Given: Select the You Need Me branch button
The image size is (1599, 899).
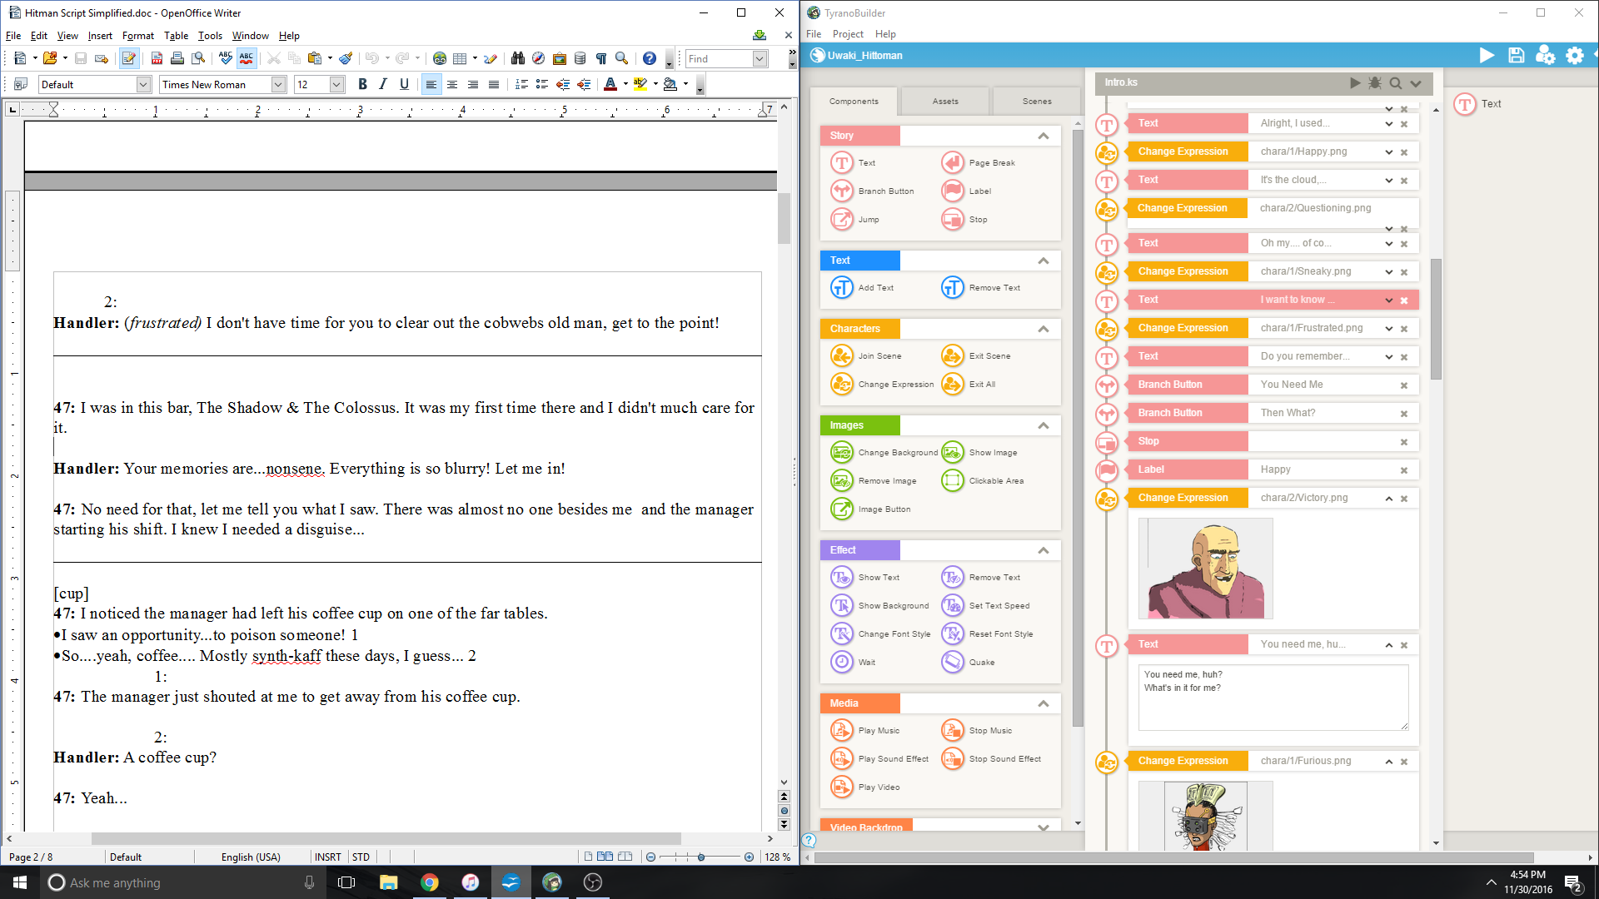Looking at the screenshot, I should 1291,385.
